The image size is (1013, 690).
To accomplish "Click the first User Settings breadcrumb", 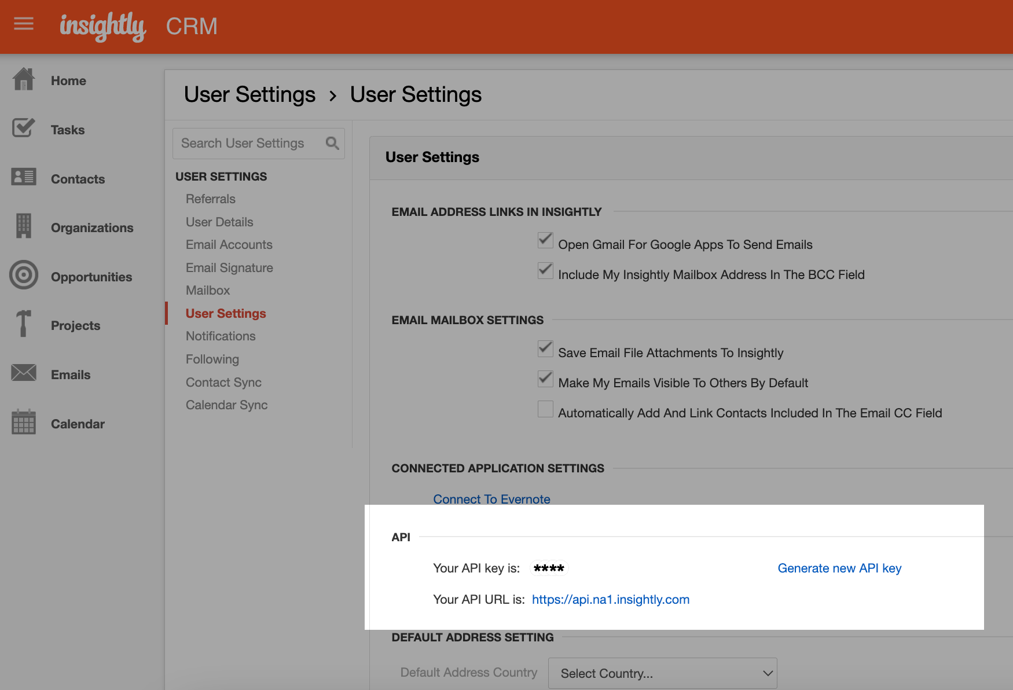I will point(249,95).
